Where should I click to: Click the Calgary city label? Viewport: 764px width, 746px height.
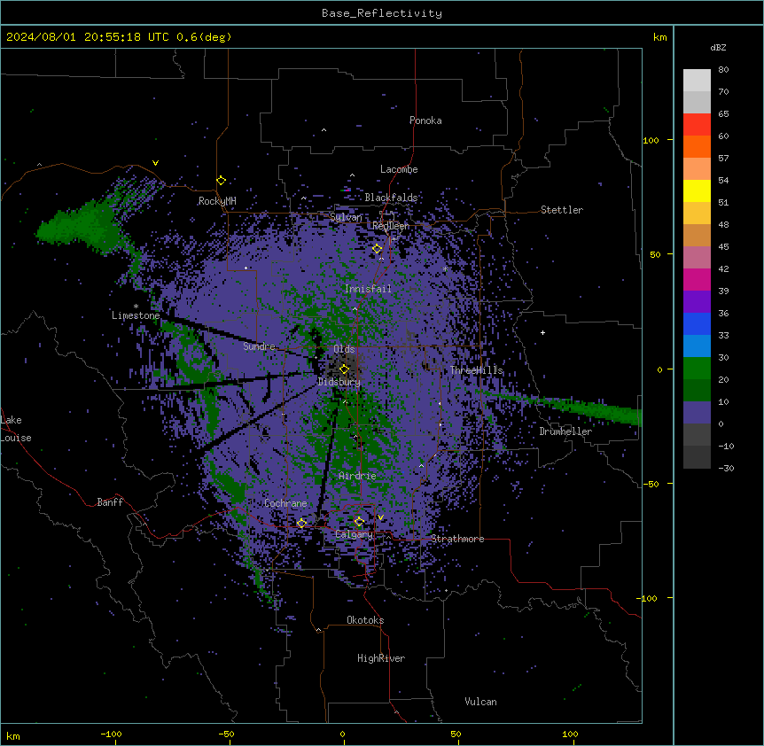(x=354, y=534)
